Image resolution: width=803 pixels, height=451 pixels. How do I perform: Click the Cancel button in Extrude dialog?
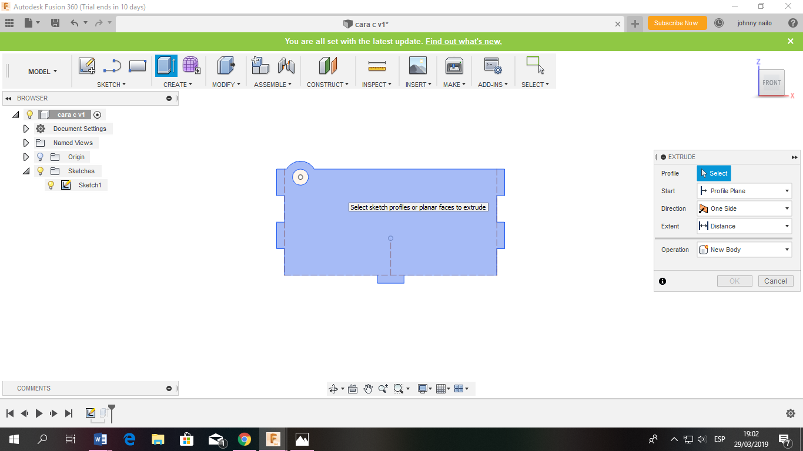[x=775, y=281]
